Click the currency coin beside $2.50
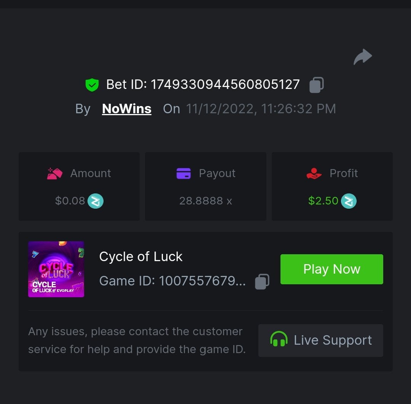Image resolution: width=411 pixels, height=404 pixels. [x=349, y=201]
